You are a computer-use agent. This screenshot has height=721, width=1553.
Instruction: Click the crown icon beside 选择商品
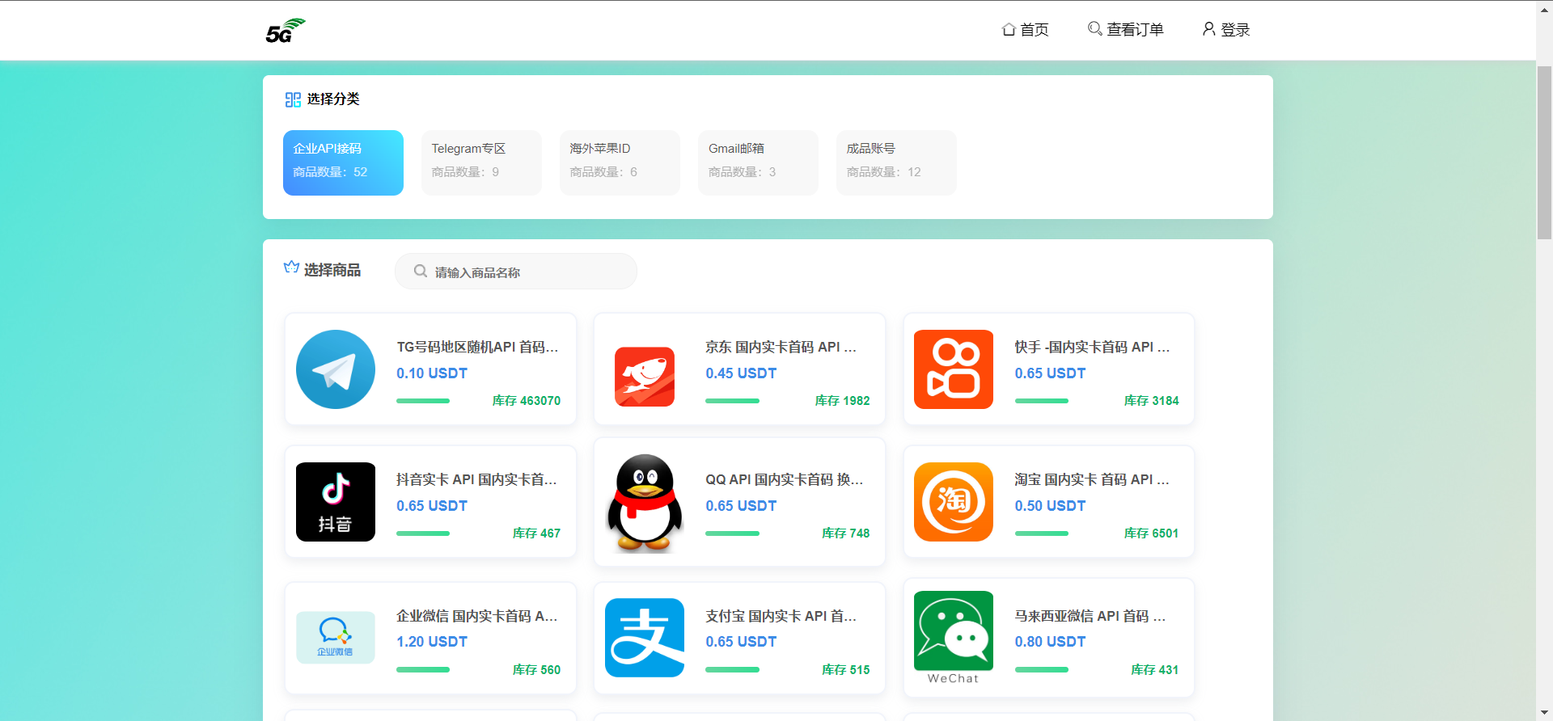coord(291,268)
